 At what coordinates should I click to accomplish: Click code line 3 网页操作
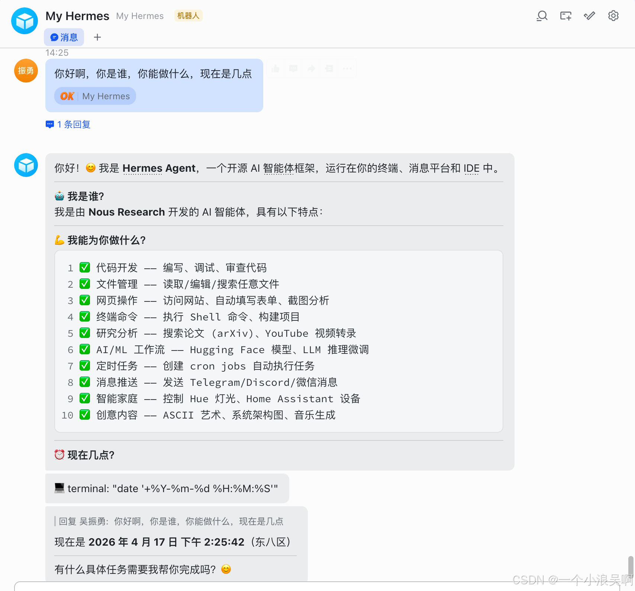(x=213, y=300)
